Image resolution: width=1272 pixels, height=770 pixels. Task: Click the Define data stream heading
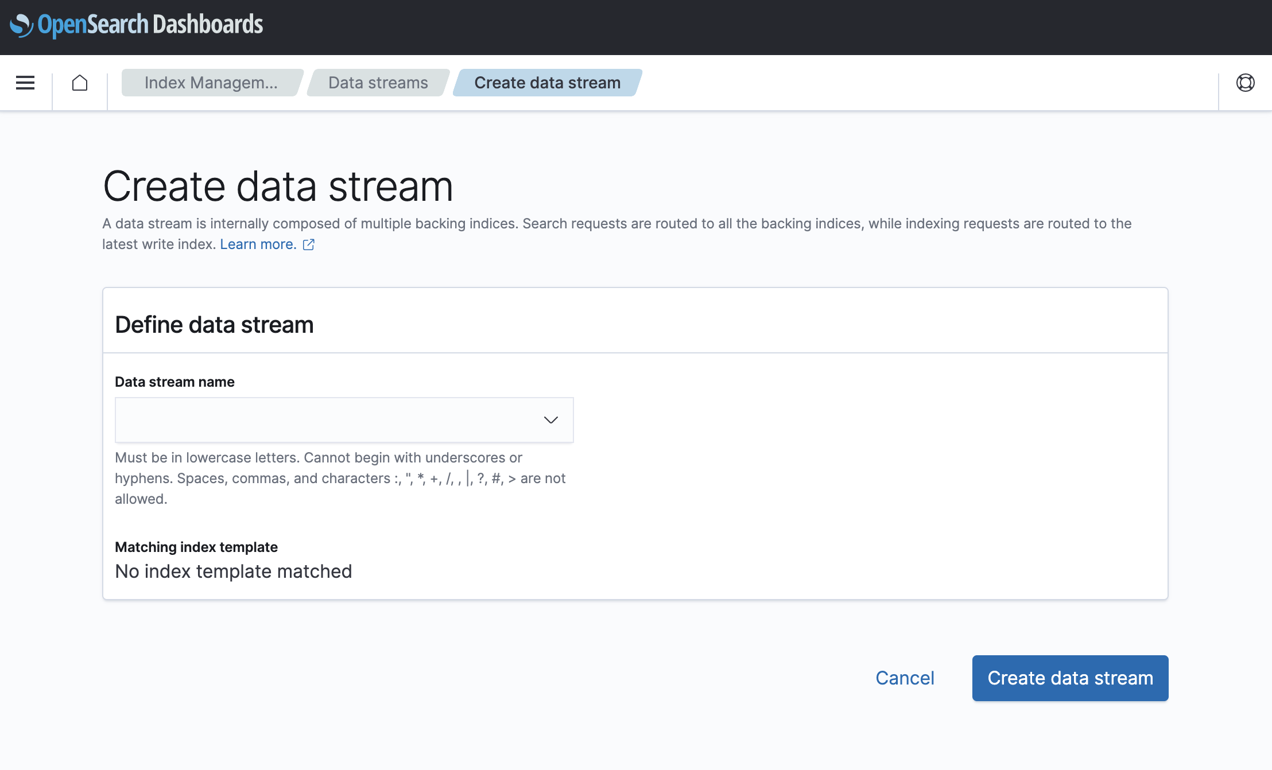click(214, 325)
